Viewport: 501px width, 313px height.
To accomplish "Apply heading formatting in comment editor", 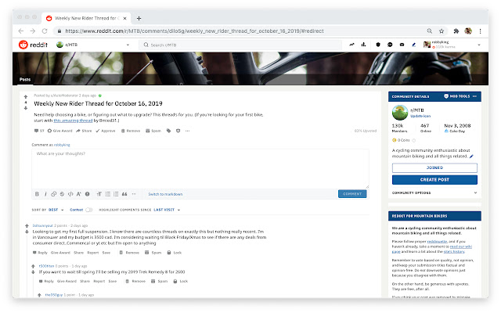I will tap(99, 194).
